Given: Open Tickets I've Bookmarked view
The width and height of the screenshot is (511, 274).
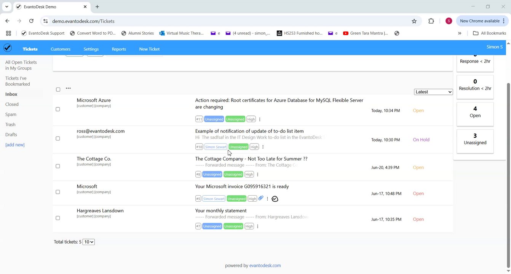Looking at the screenshot, I should coord(18,81).
